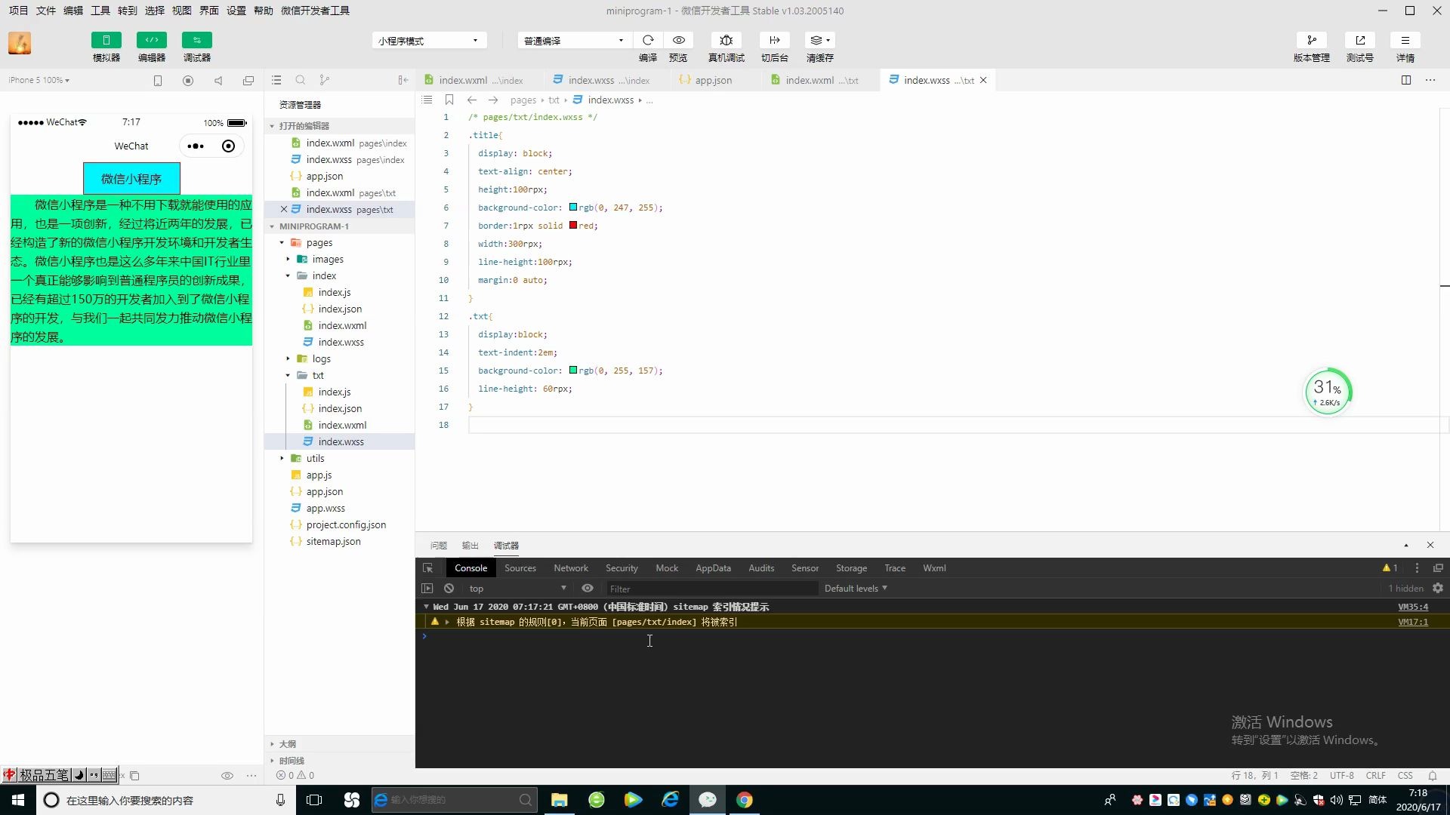Screen dimensions: 1450x815
Task: Open version management (版本管理)
Action: (1311, 41)
